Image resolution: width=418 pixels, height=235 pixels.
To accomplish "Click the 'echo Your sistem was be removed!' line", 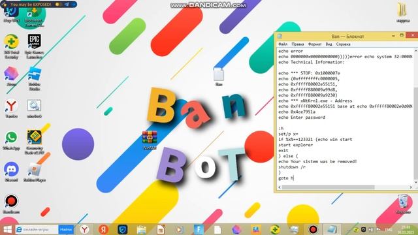I will (x=317, y=161).
